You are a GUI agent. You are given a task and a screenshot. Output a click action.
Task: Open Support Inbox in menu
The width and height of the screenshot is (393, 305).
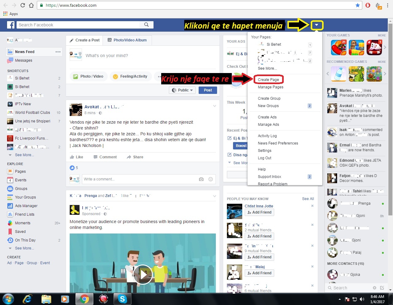270,177
